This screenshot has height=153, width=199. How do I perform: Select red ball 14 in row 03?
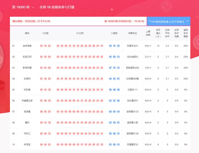(x=78, y=68)
